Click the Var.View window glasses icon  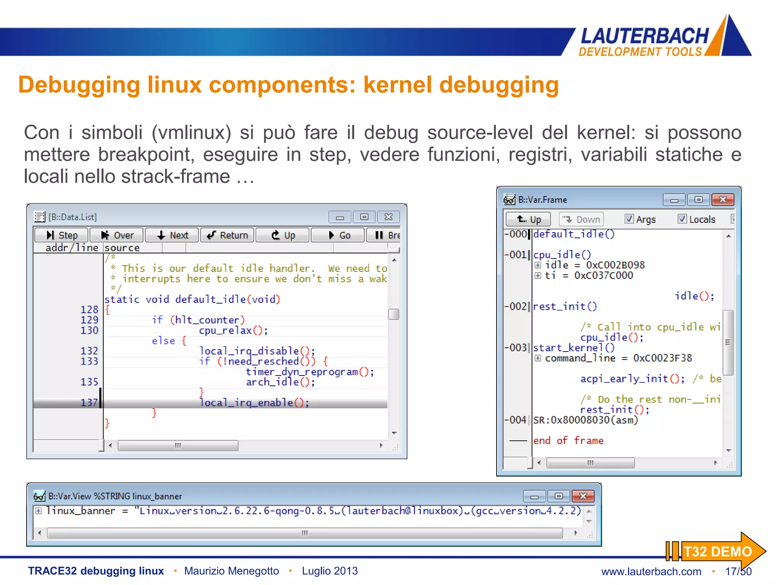[x=39, y=496]
